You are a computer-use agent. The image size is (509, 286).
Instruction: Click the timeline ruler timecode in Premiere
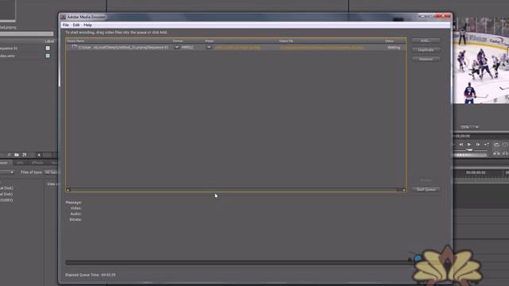click(x=476, y=173)
